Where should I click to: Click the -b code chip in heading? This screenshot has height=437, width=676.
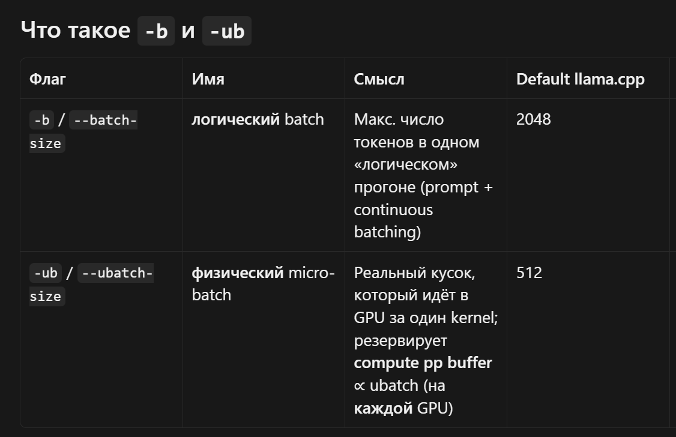pos(155,31)
